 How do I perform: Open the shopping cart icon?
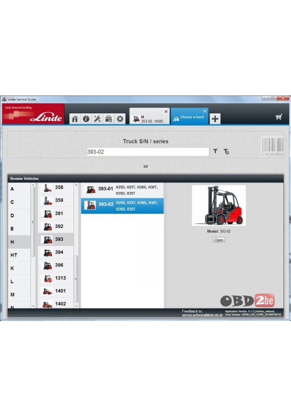[278, 117]
